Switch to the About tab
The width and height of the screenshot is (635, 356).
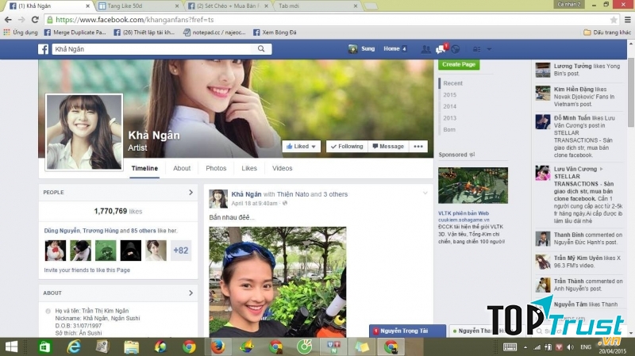click(x=182, y=168)
